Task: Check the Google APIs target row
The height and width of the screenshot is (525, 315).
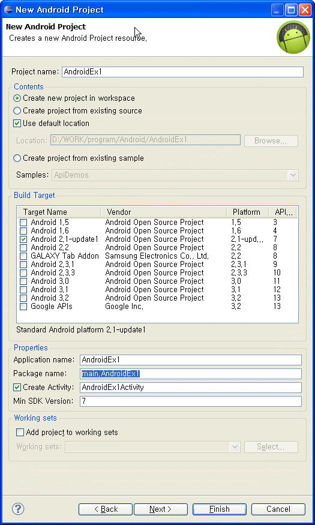Action: pyautogui.click(x=23, y=307)
